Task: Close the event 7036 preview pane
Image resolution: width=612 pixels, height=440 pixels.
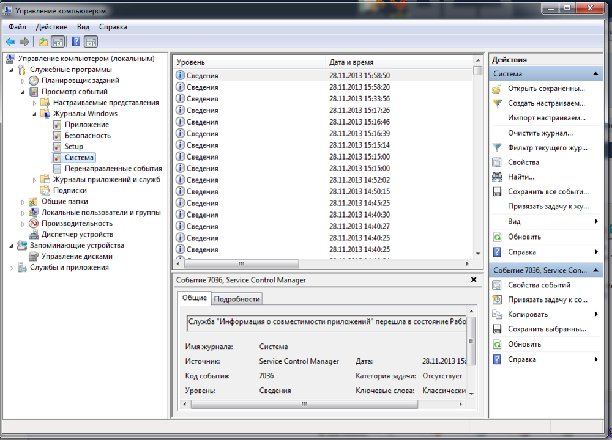Action: point(474,279)
